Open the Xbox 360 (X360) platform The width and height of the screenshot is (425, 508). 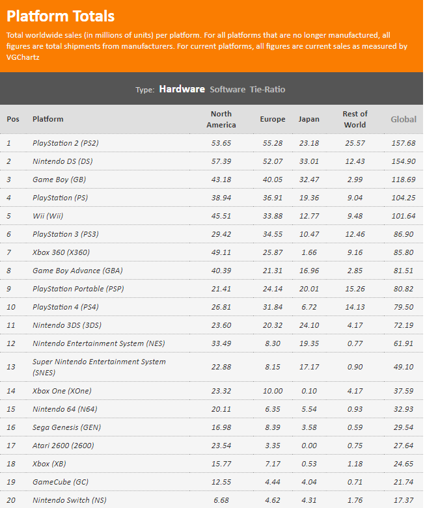pos(61,252)
